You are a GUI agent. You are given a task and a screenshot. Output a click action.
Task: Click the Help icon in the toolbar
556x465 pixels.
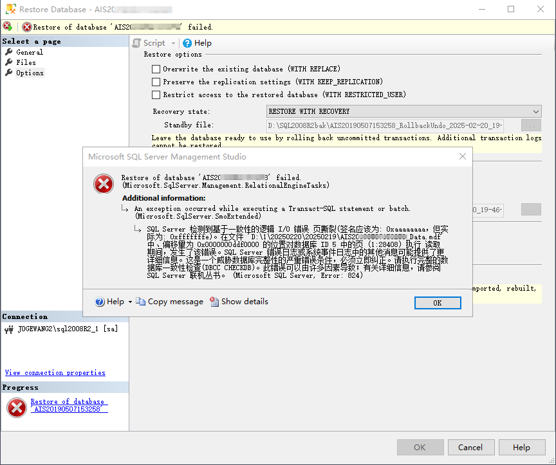tap(187, 43)
